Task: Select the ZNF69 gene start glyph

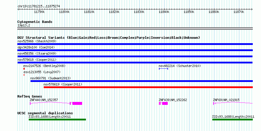Action: 215,103
